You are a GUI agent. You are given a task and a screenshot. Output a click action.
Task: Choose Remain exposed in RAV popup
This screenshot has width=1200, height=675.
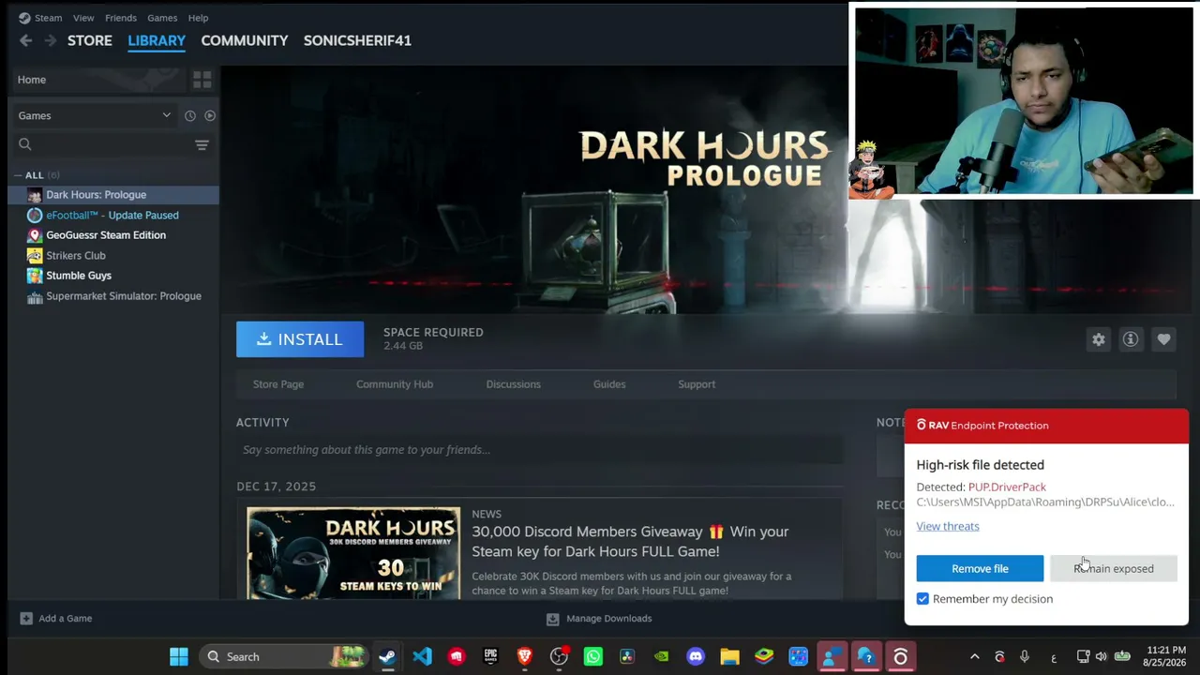pyautogui.click(x=1114, y=568)
